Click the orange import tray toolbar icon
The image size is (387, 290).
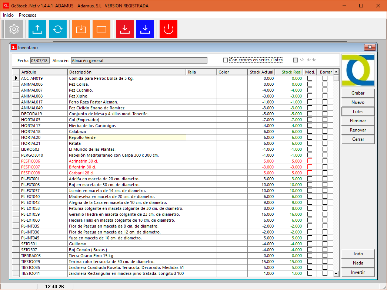[81, 29]
